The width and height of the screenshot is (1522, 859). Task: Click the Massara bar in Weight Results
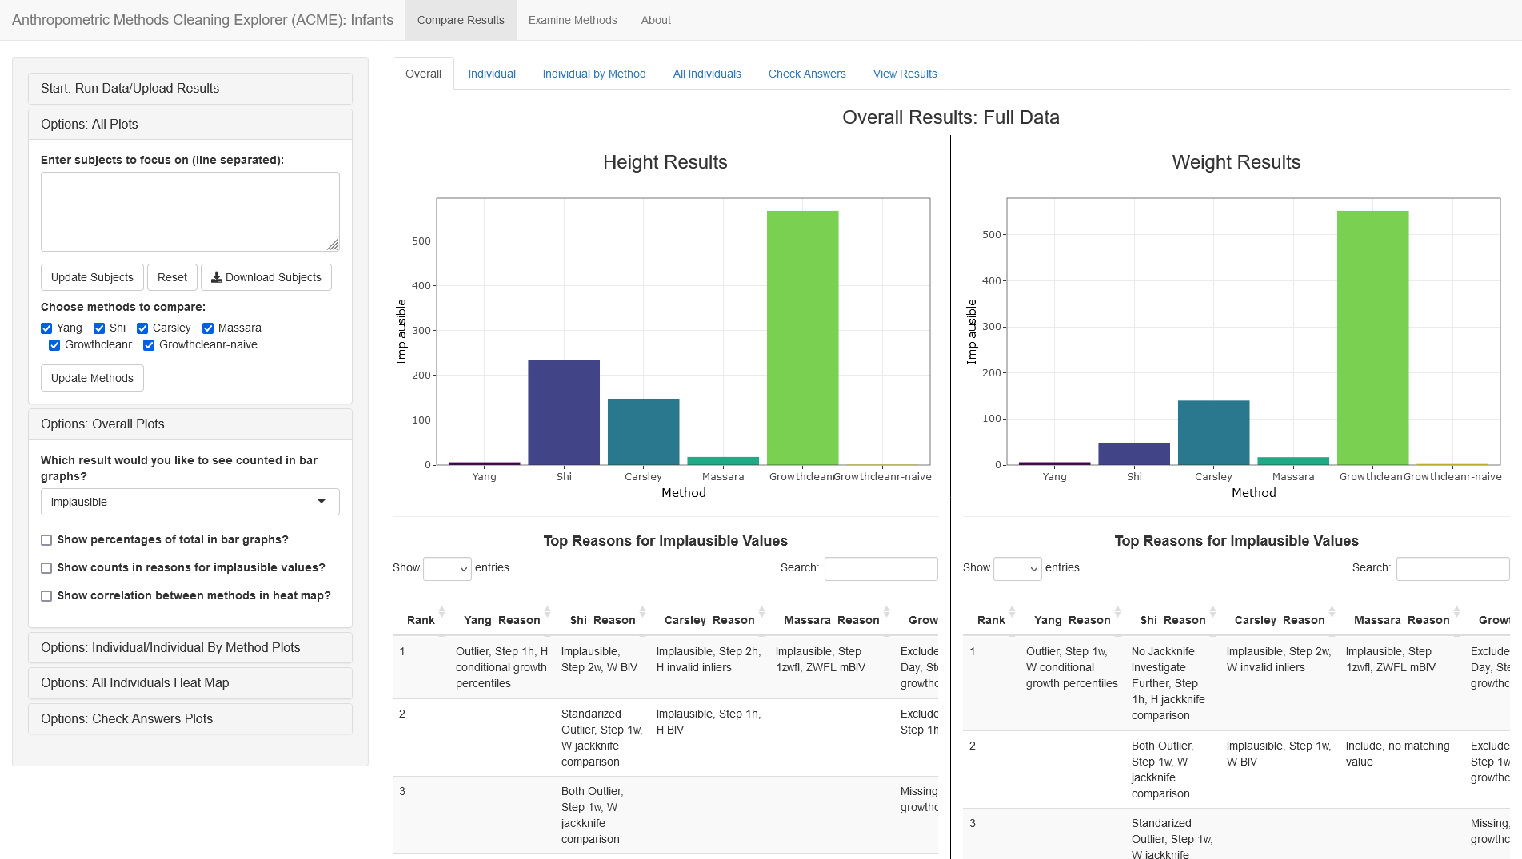pos(1293,461)
